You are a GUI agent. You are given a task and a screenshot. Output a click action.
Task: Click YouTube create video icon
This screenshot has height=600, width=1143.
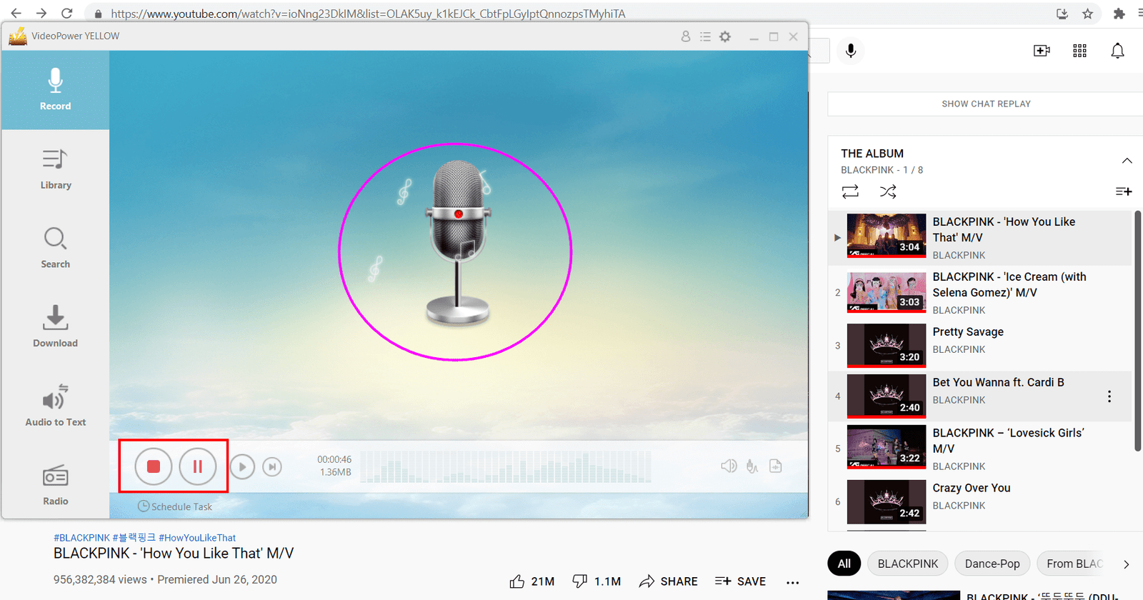tap(1042, 51)
